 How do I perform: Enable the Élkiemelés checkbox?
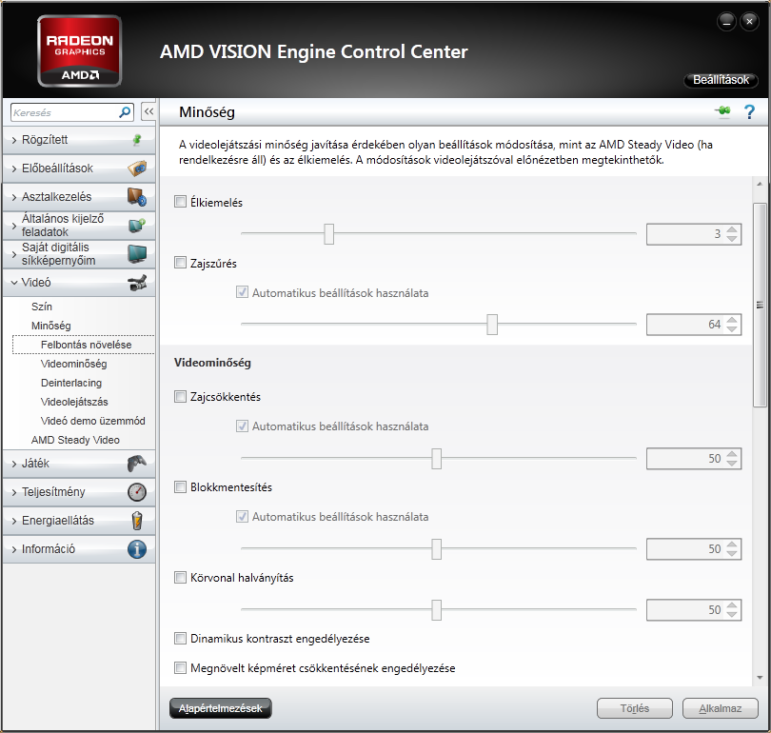[x=181, y=202]
